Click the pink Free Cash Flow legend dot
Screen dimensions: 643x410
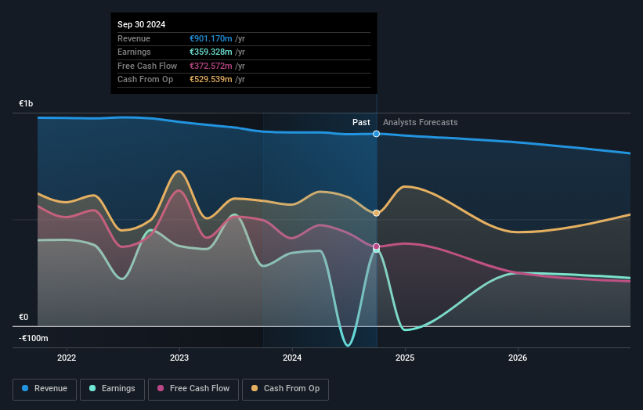click(161, 388)
